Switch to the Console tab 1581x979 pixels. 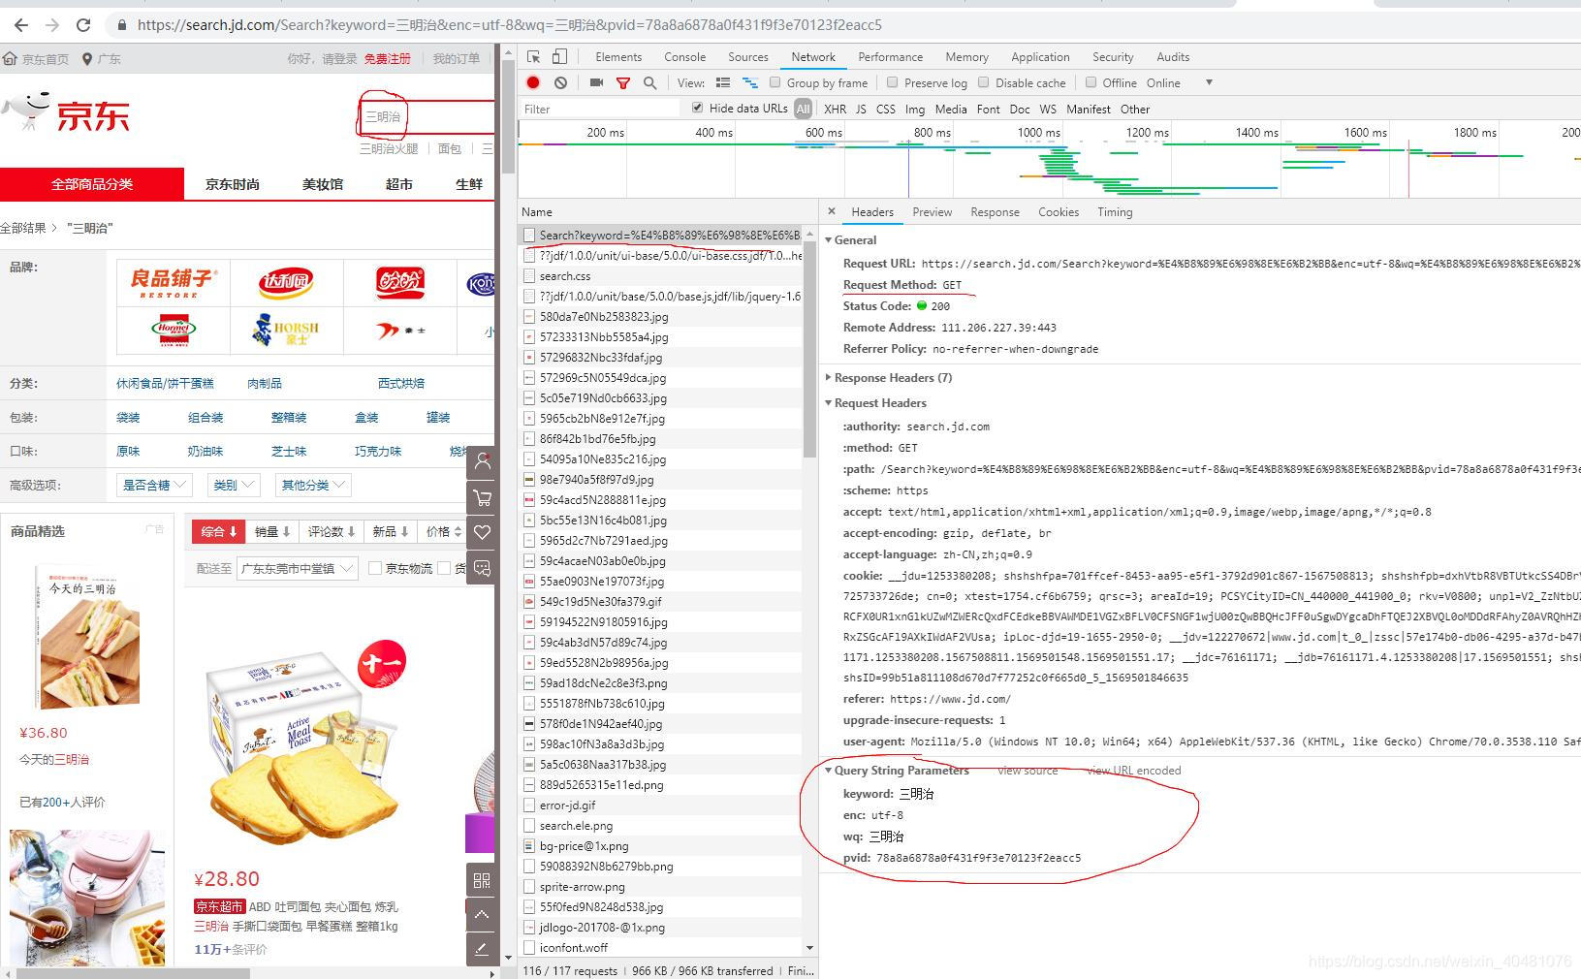click(x=684, y=57)
